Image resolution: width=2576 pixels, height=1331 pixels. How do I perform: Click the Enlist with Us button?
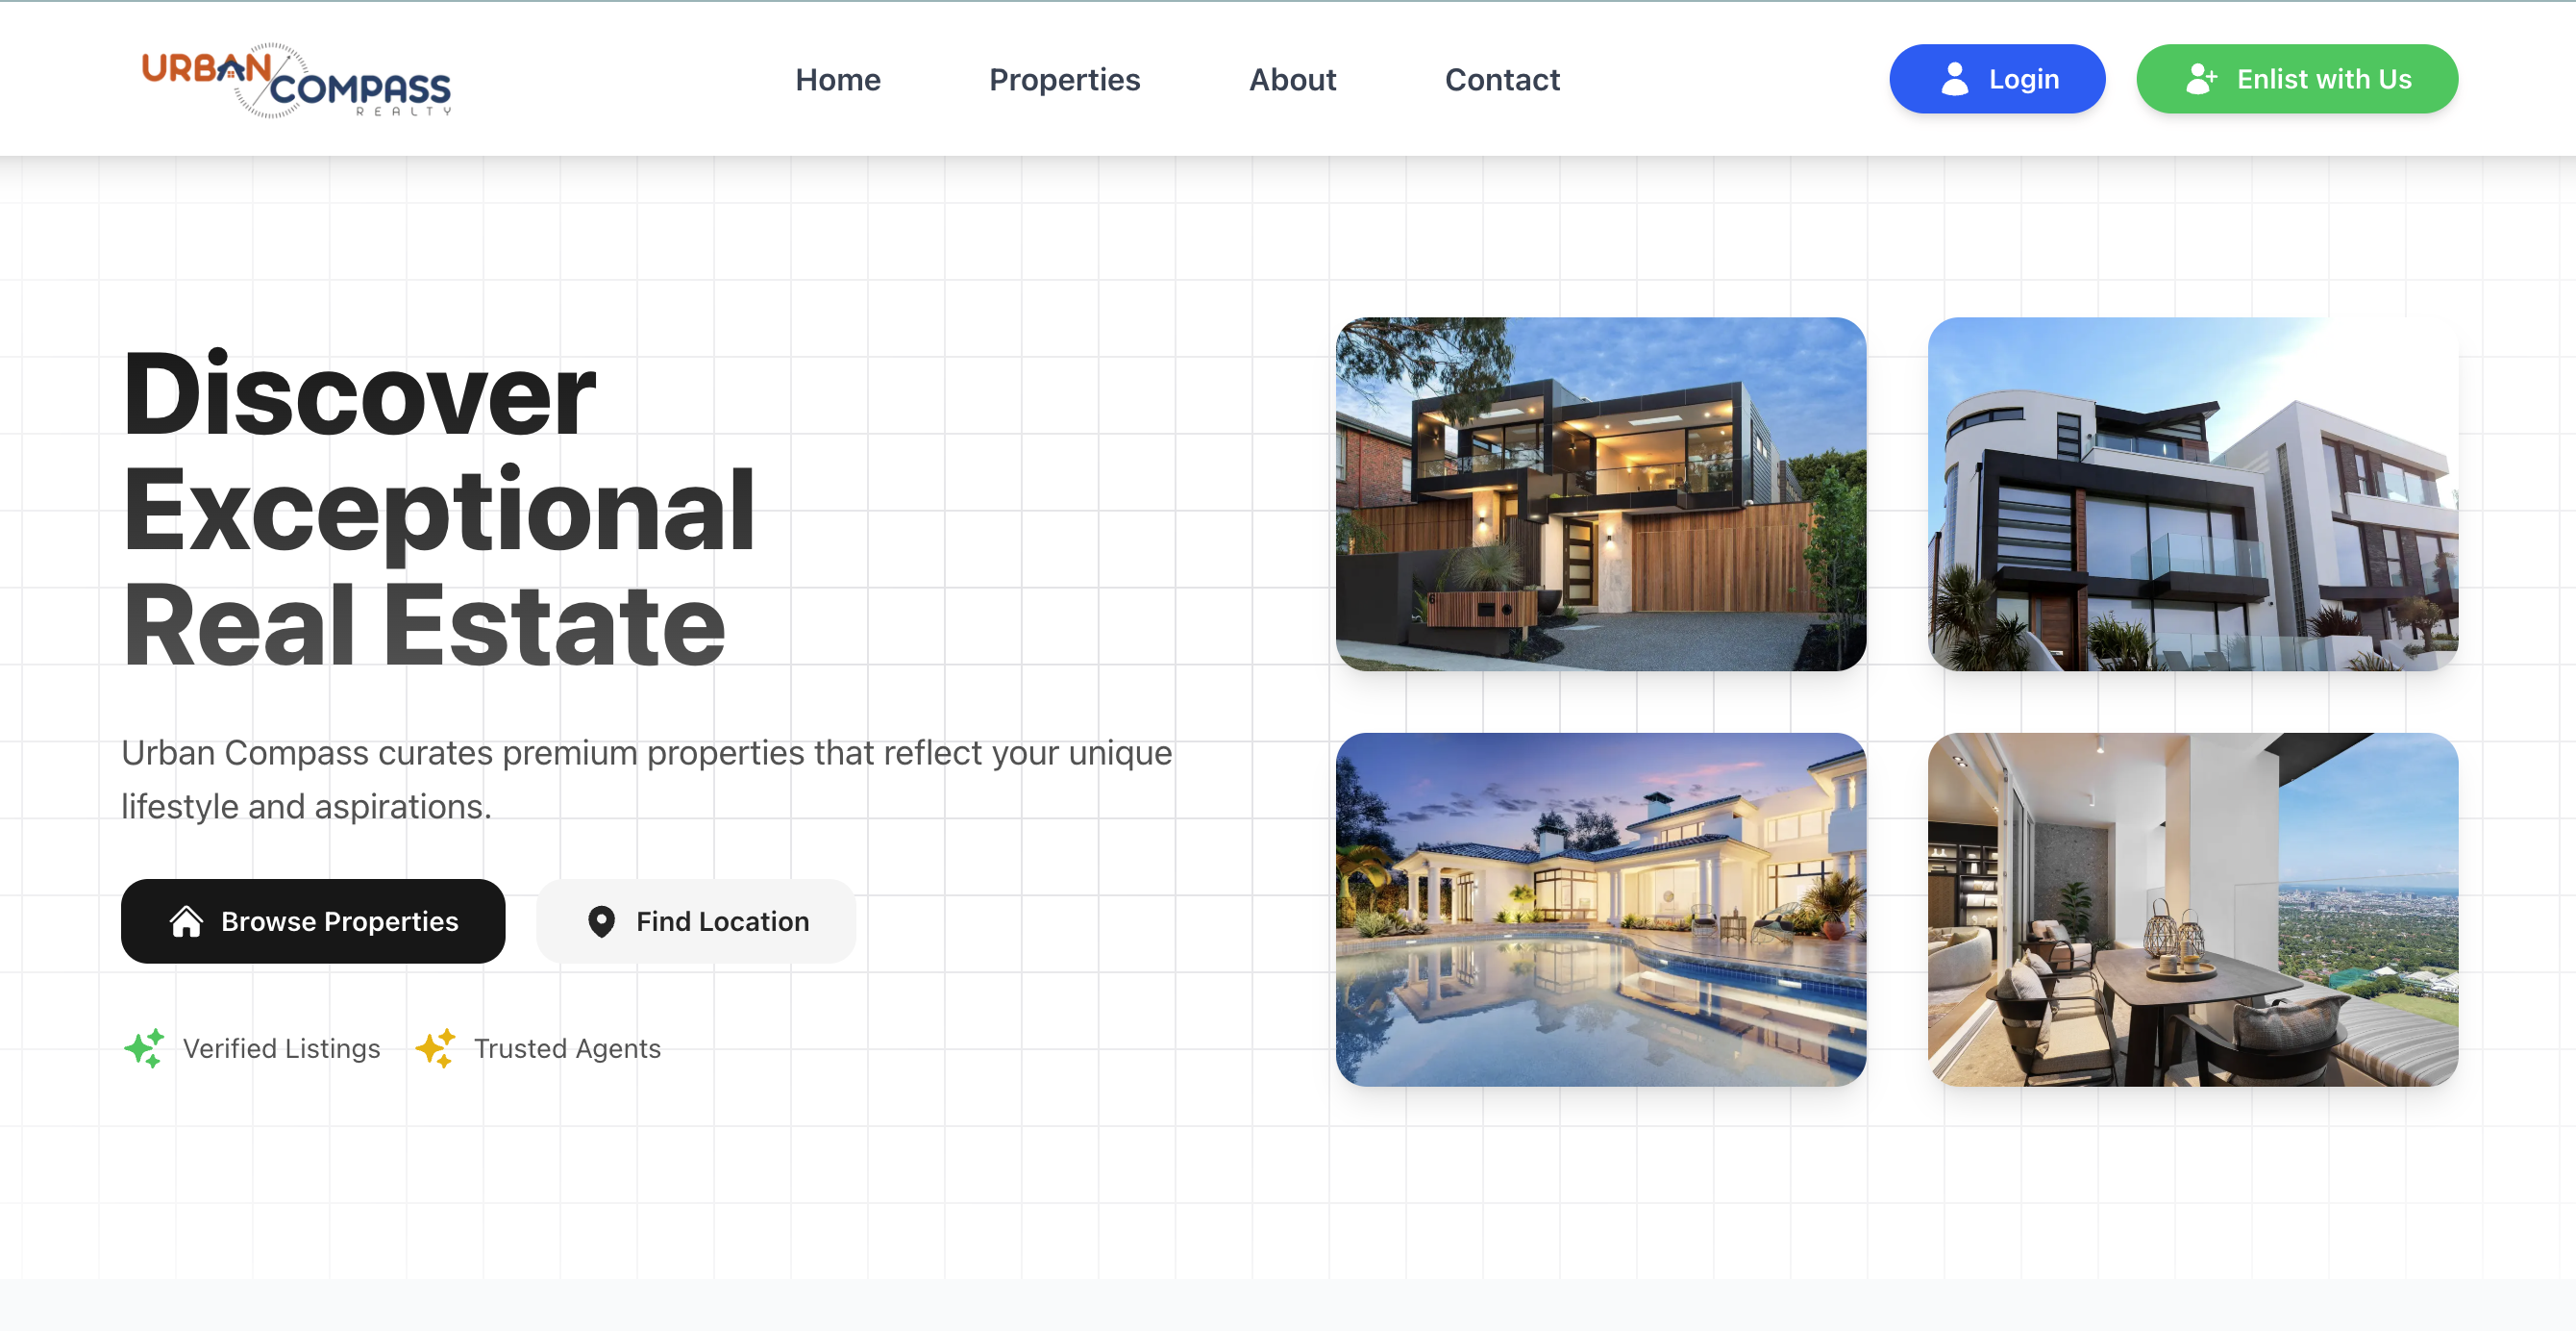click(2296, 78)
